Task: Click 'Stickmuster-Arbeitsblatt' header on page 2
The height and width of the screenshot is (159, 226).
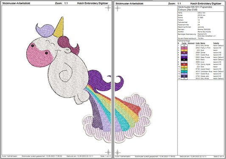Action: [x=129, y=3]
